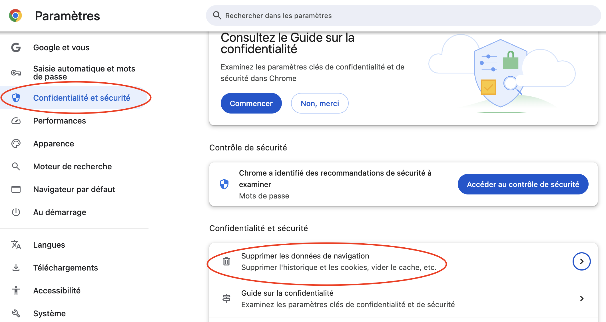
Task: Click the download arrow Téléchargements icon
Action: tap(16, 268)
